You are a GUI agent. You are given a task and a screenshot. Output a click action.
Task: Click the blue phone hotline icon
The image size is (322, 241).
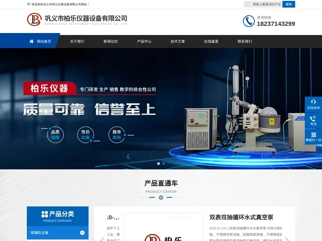point(249,21)
